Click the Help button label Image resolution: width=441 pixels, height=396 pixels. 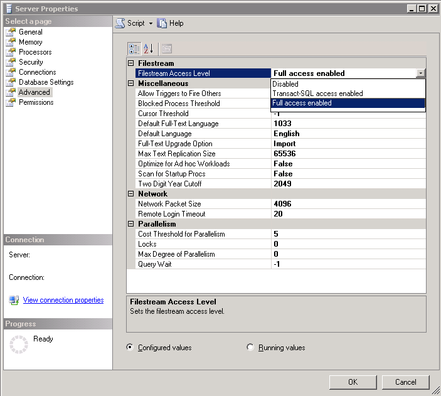click(x=176, y=23)
